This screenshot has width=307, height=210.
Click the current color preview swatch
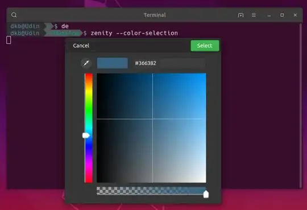(113, 63)
